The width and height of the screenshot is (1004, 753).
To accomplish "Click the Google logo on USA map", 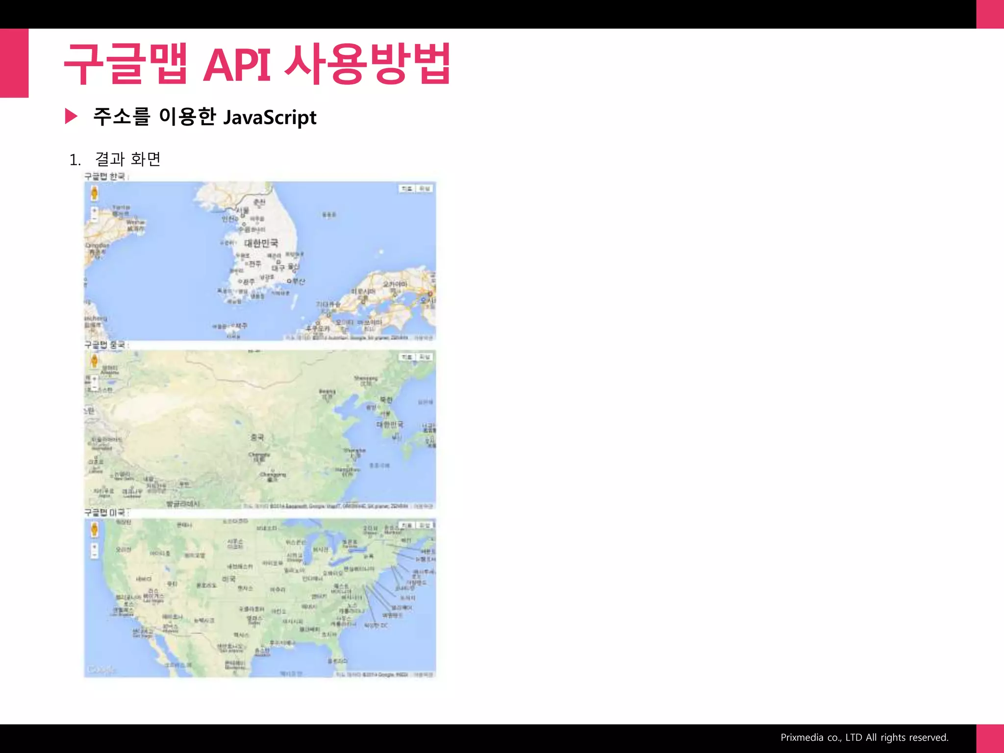I will pos(101,670).
